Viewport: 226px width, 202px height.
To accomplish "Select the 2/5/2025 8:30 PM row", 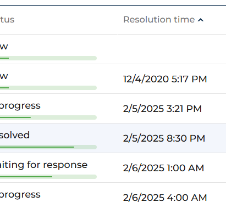I will point(113,138).
